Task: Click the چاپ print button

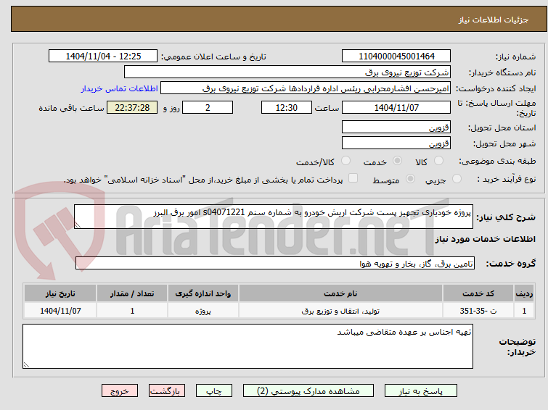Action: point(214,391)
